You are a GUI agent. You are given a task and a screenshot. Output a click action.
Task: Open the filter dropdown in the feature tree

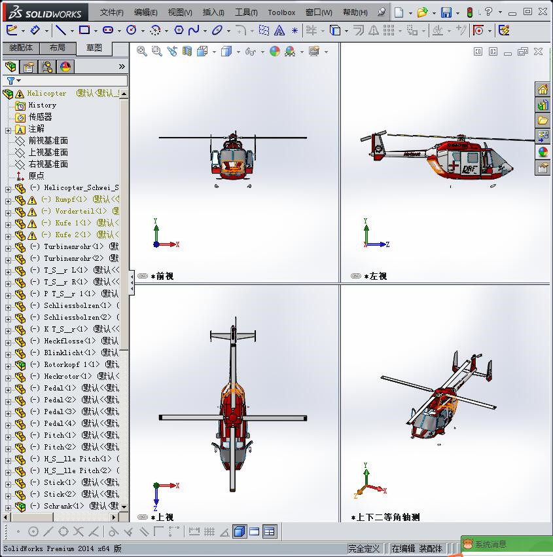pyautogui.click(x=19, y=81)
